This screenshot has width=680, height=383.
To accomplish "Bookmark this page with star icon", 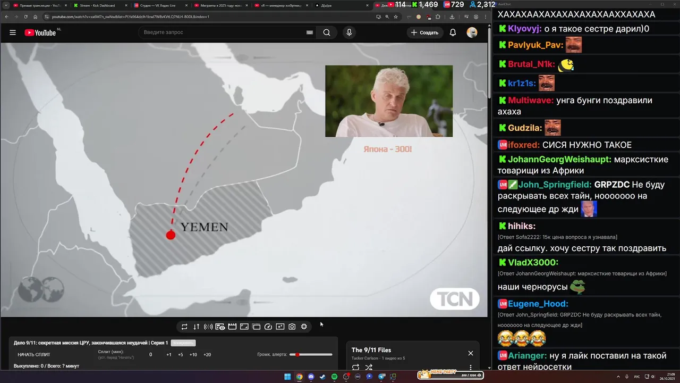I will (396, 16).
